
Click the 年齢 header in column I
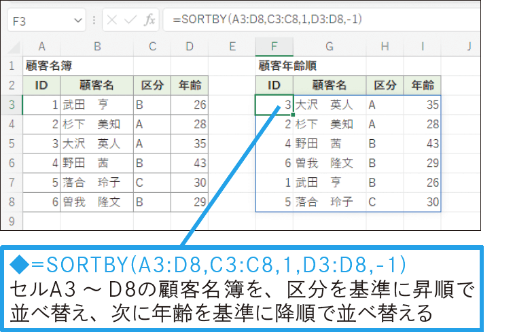(x=422, y=86)
